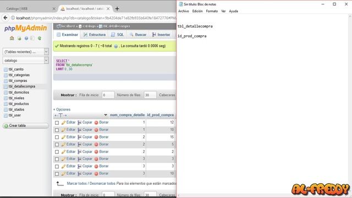Click the log out icon beside home

coord(19,38)
